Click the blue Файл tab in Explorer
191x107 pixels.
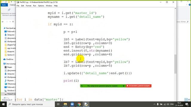click(x=4, y=5)
